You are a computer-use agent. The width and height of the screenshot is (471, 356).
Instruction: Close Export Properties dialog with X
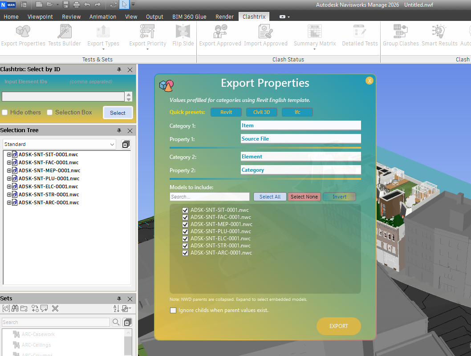(x=369, y=81)
